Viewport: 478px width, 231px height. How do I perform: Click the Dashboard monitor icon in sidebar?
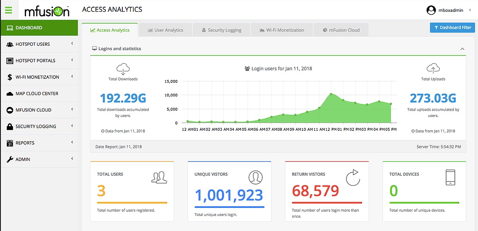[10, 28]
